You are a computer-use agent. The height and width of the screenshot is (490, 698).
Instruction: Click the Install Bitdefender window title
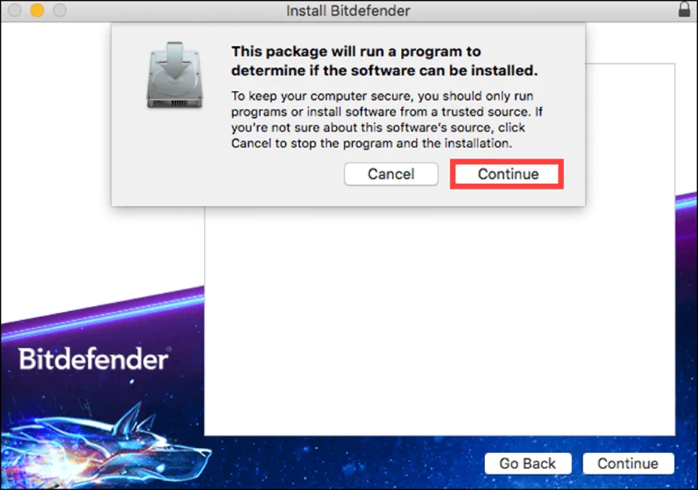(x=348, y=11)
